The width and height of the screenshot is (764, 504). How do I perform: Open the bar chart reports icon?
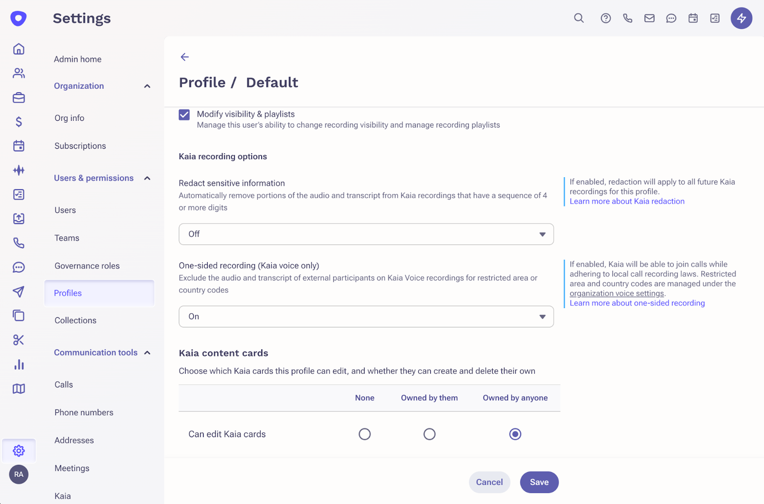tap(19, 365)
